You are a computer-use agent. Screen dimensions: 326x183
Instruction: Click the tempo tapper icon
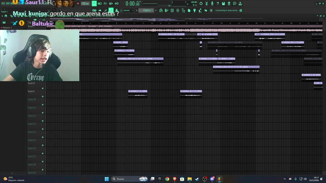200,10
